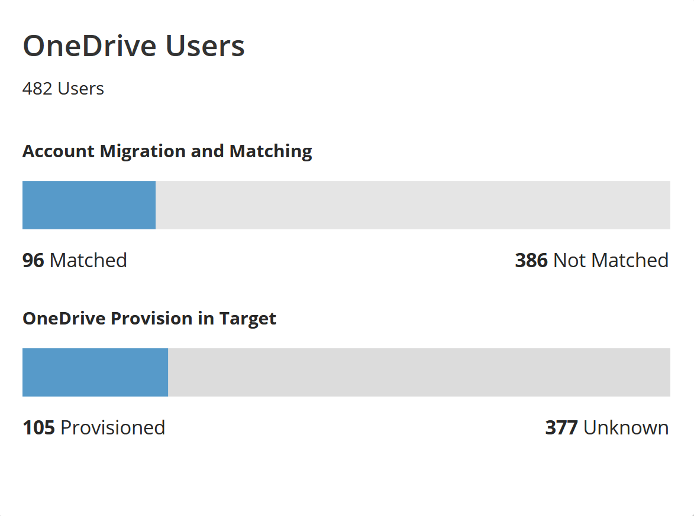This screenshot has height=516, width=694.
Task: Open the 105 Provisioned users label
Action: coord(93,428)
